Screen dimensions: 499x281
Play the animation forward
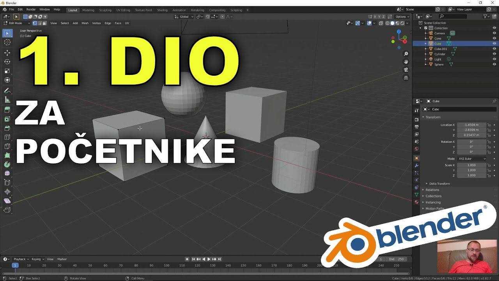point(209,259)
